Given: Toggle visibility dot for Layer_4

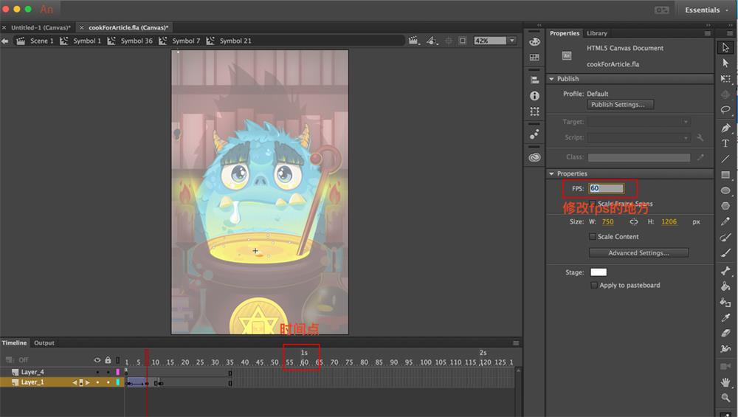Looking at the screenshot, I should click(97, 372).
